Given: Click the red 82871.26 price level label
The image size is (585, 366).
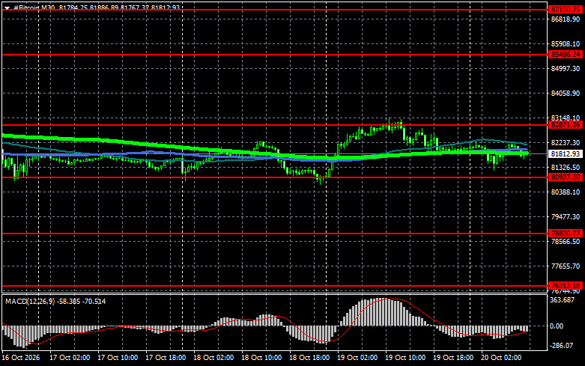Looking at the screenshot, I should (x=566, y=125).
